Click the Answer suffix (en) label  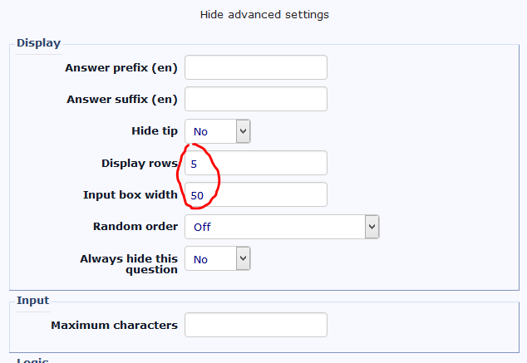pos(122,100)
